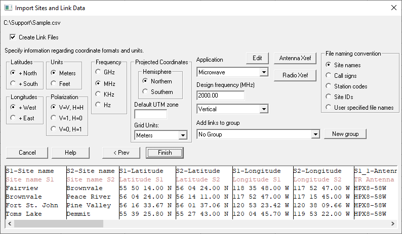Click the Design frequency input field

pos(220,96)
